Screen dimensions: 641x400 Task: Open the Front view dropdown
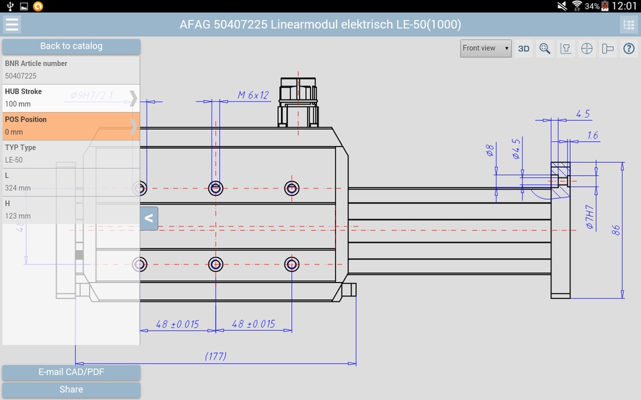point(485,49)
